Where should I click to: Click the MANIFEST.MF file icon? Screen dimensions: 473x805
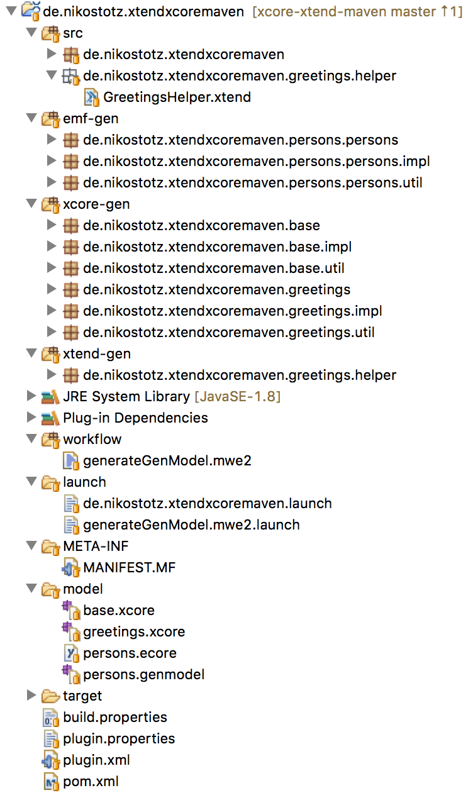point(71,568)
